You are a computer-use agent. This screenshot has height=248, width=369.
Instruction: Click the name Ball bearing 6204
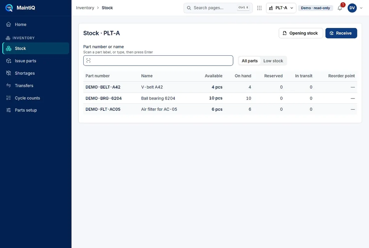[x=158, y=98]
